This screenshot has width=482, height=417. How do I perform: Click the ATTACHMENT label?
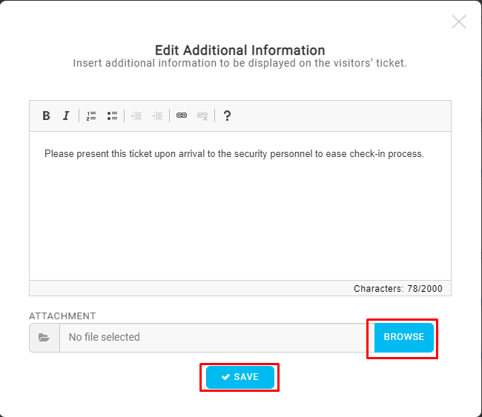coord(62,316)
